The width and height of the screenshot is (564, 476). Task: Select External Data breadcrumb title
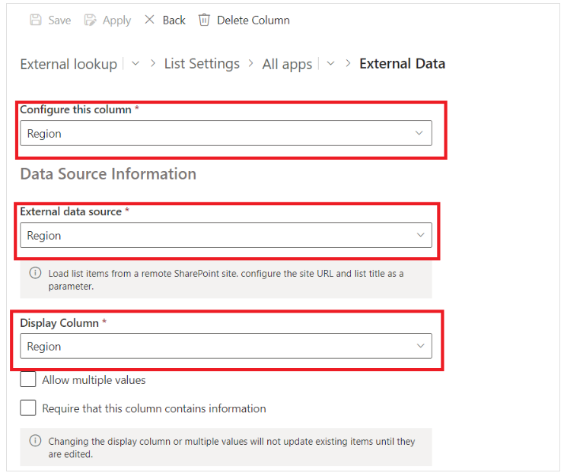(402, 64)
